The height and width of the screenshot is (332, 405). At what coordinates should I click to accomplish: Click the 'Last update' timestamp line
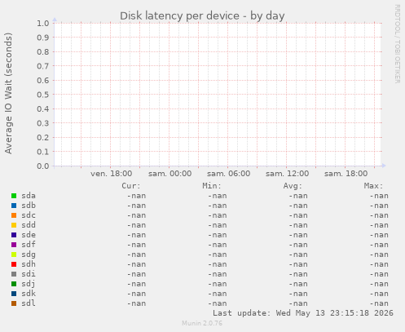[x=303, y=313]
